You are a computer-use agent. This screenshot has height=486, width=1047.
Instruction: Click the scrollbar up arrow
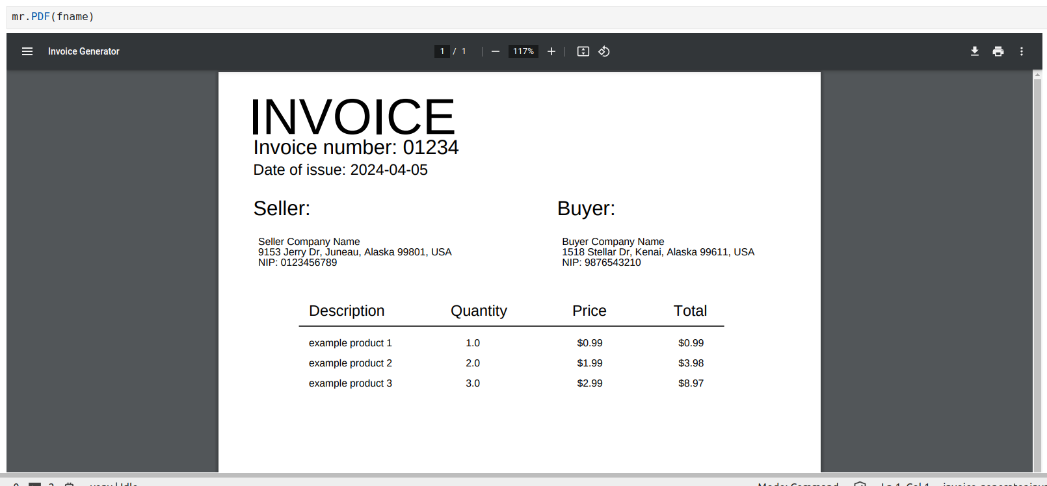1037,75
